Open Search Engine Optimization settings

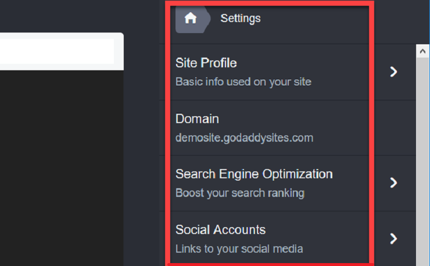click(x=288, y=183)
